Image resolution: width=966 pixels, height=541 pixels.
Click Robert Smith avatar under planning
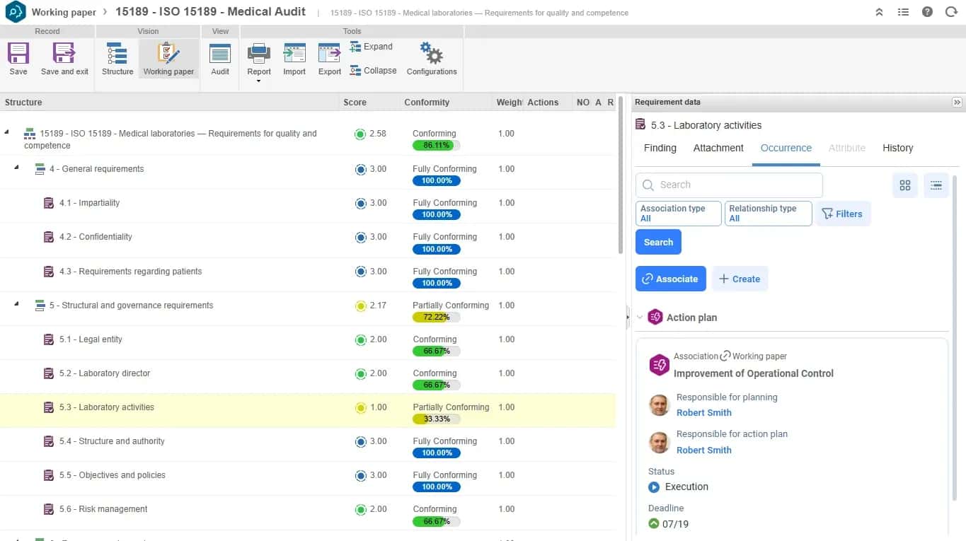(x=660, y=405)
